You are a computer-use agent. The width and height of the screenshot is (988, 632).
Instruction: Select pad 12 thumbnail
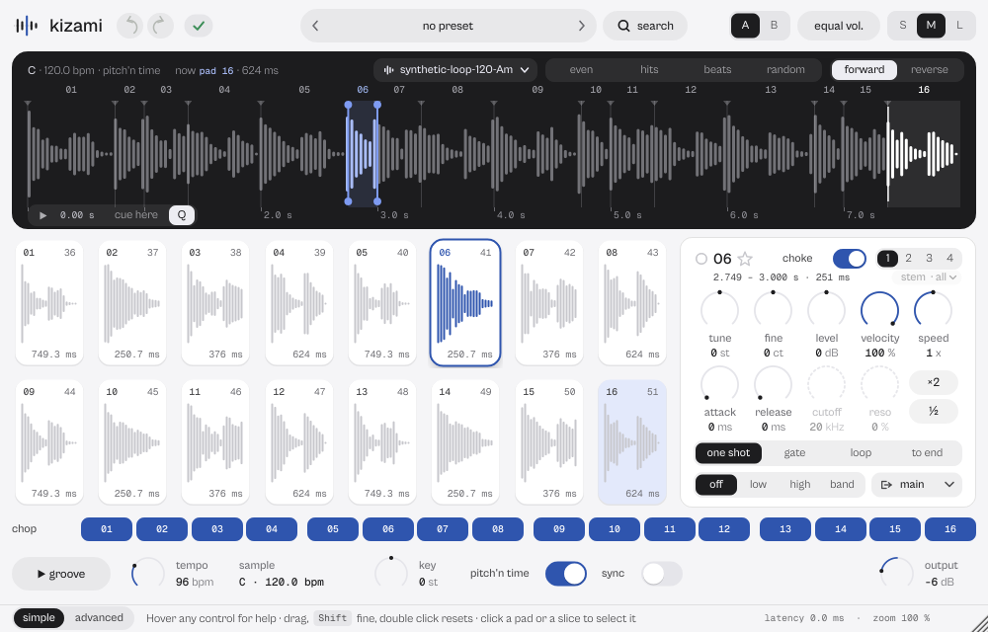pyautogui.click(x=299, y=441)
